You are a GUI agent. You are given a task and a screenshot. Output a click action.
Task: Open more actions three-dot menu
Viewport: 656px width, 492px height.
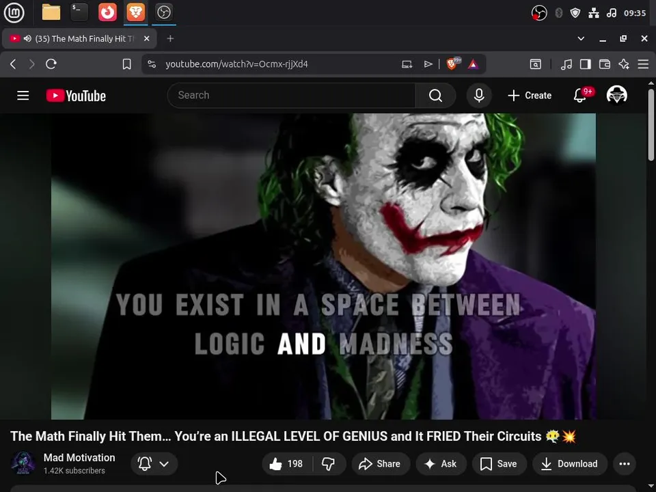tap(624, 463)
